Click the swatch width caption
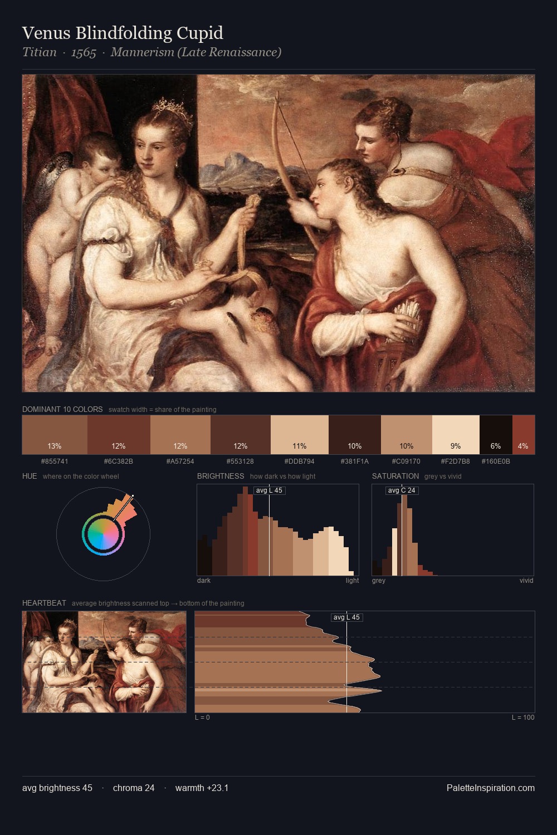Viewport: 557px width, 835px height. pos(163,410)
